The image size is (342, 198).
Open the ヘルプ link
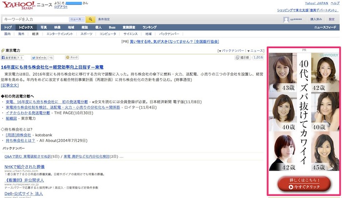coord(335,3)
